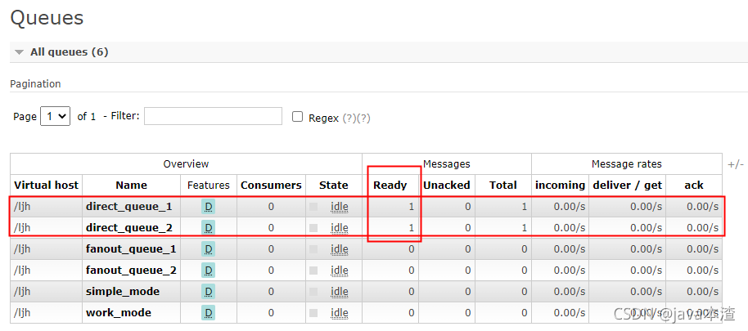Click the deliver / get rate for simple_mode

(x=646, y=292)
